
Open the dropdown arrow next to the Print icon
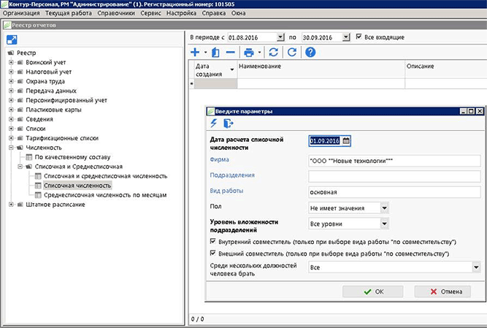259,53
